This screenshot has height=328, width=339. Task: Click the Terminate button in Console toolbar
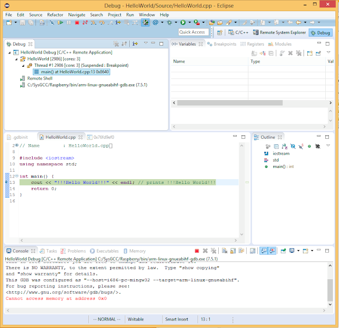pyautogui.click(x=197, y=251)
